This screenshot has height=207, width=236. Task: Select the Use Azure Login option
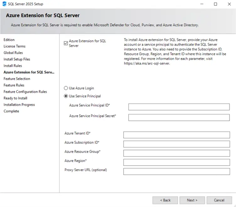coord(66,88)
